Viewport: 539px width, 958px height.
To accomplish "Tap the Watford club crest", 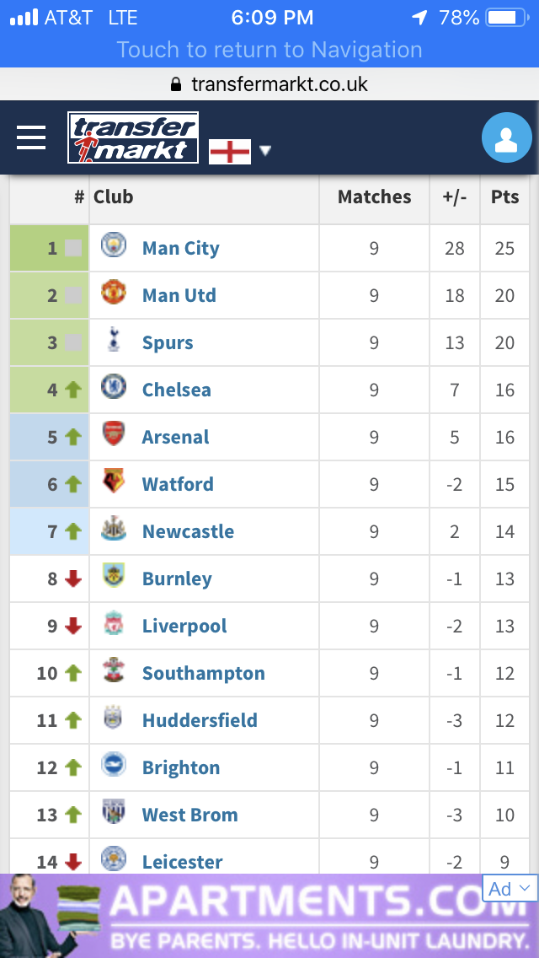I will pyautogui.click(x=113, y=482).
